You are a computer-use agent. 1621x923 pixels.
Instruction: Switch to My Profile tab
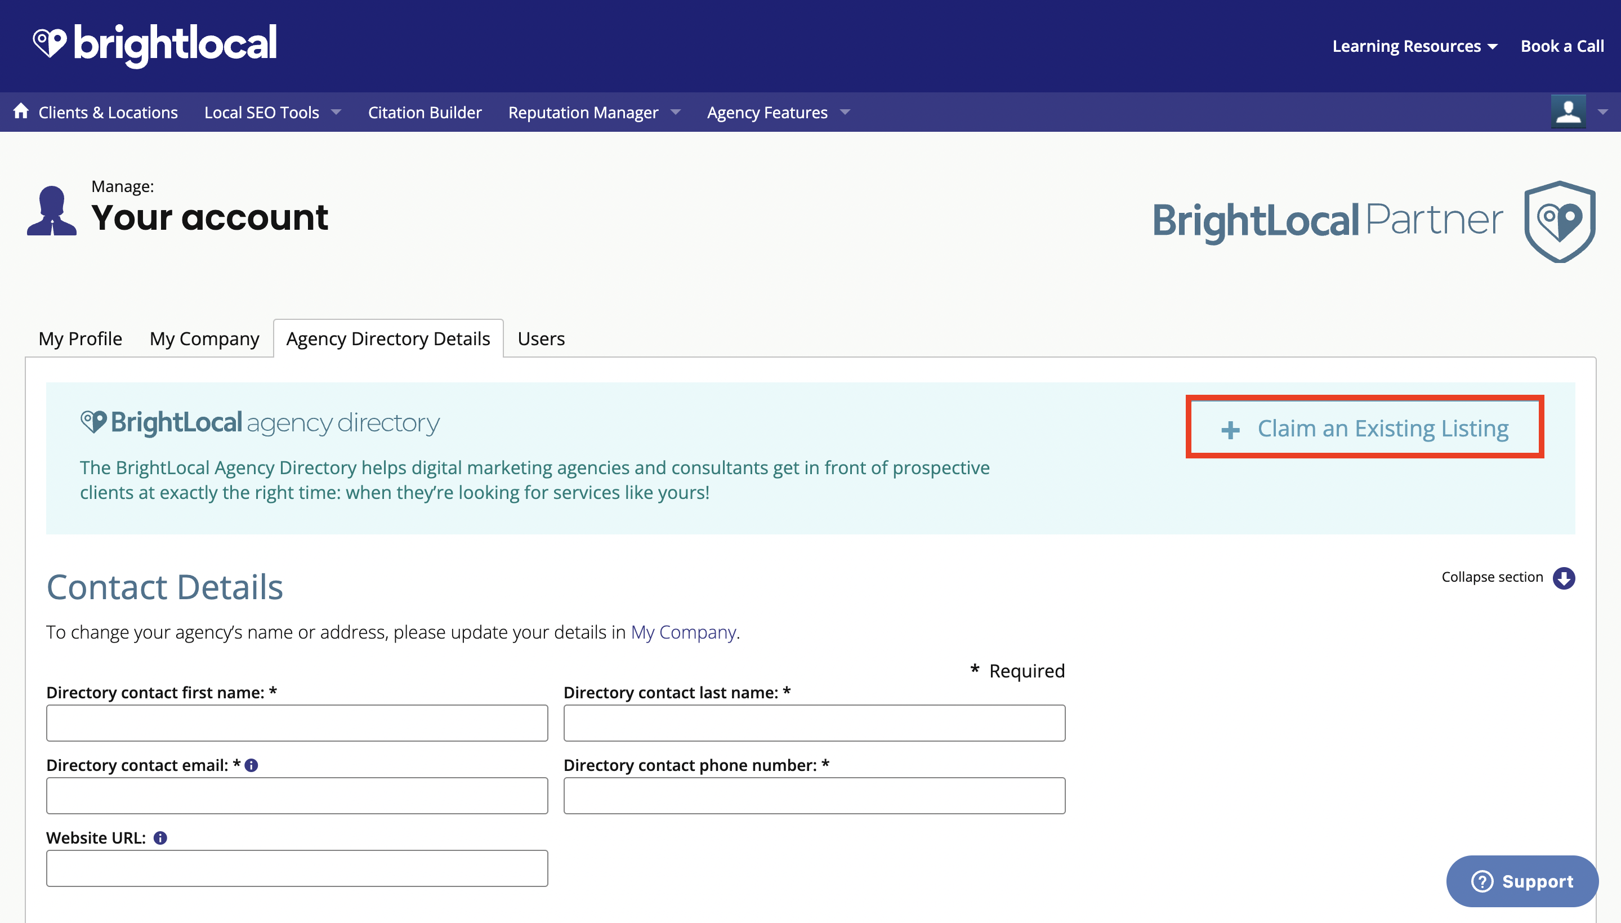click(81, 338)
